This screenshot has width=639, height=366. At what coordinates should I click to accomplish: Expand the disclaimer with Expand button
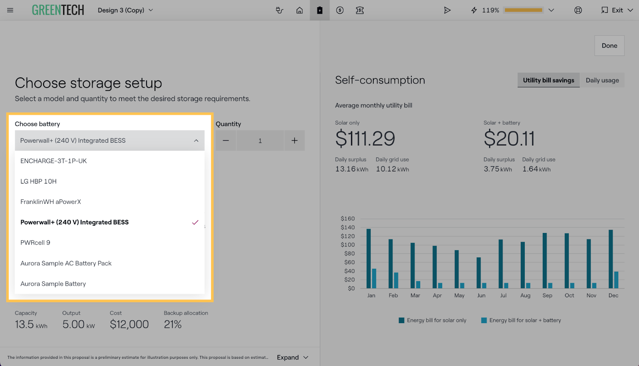293,357
